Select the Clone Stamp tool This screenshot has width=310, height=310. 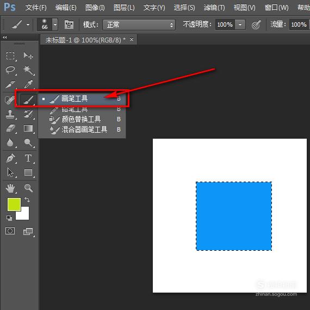tap(10, 114)
